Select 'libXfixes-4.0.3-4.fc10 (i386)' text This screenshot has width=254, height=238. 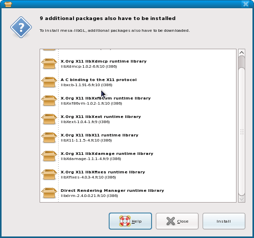coord(88,177)
